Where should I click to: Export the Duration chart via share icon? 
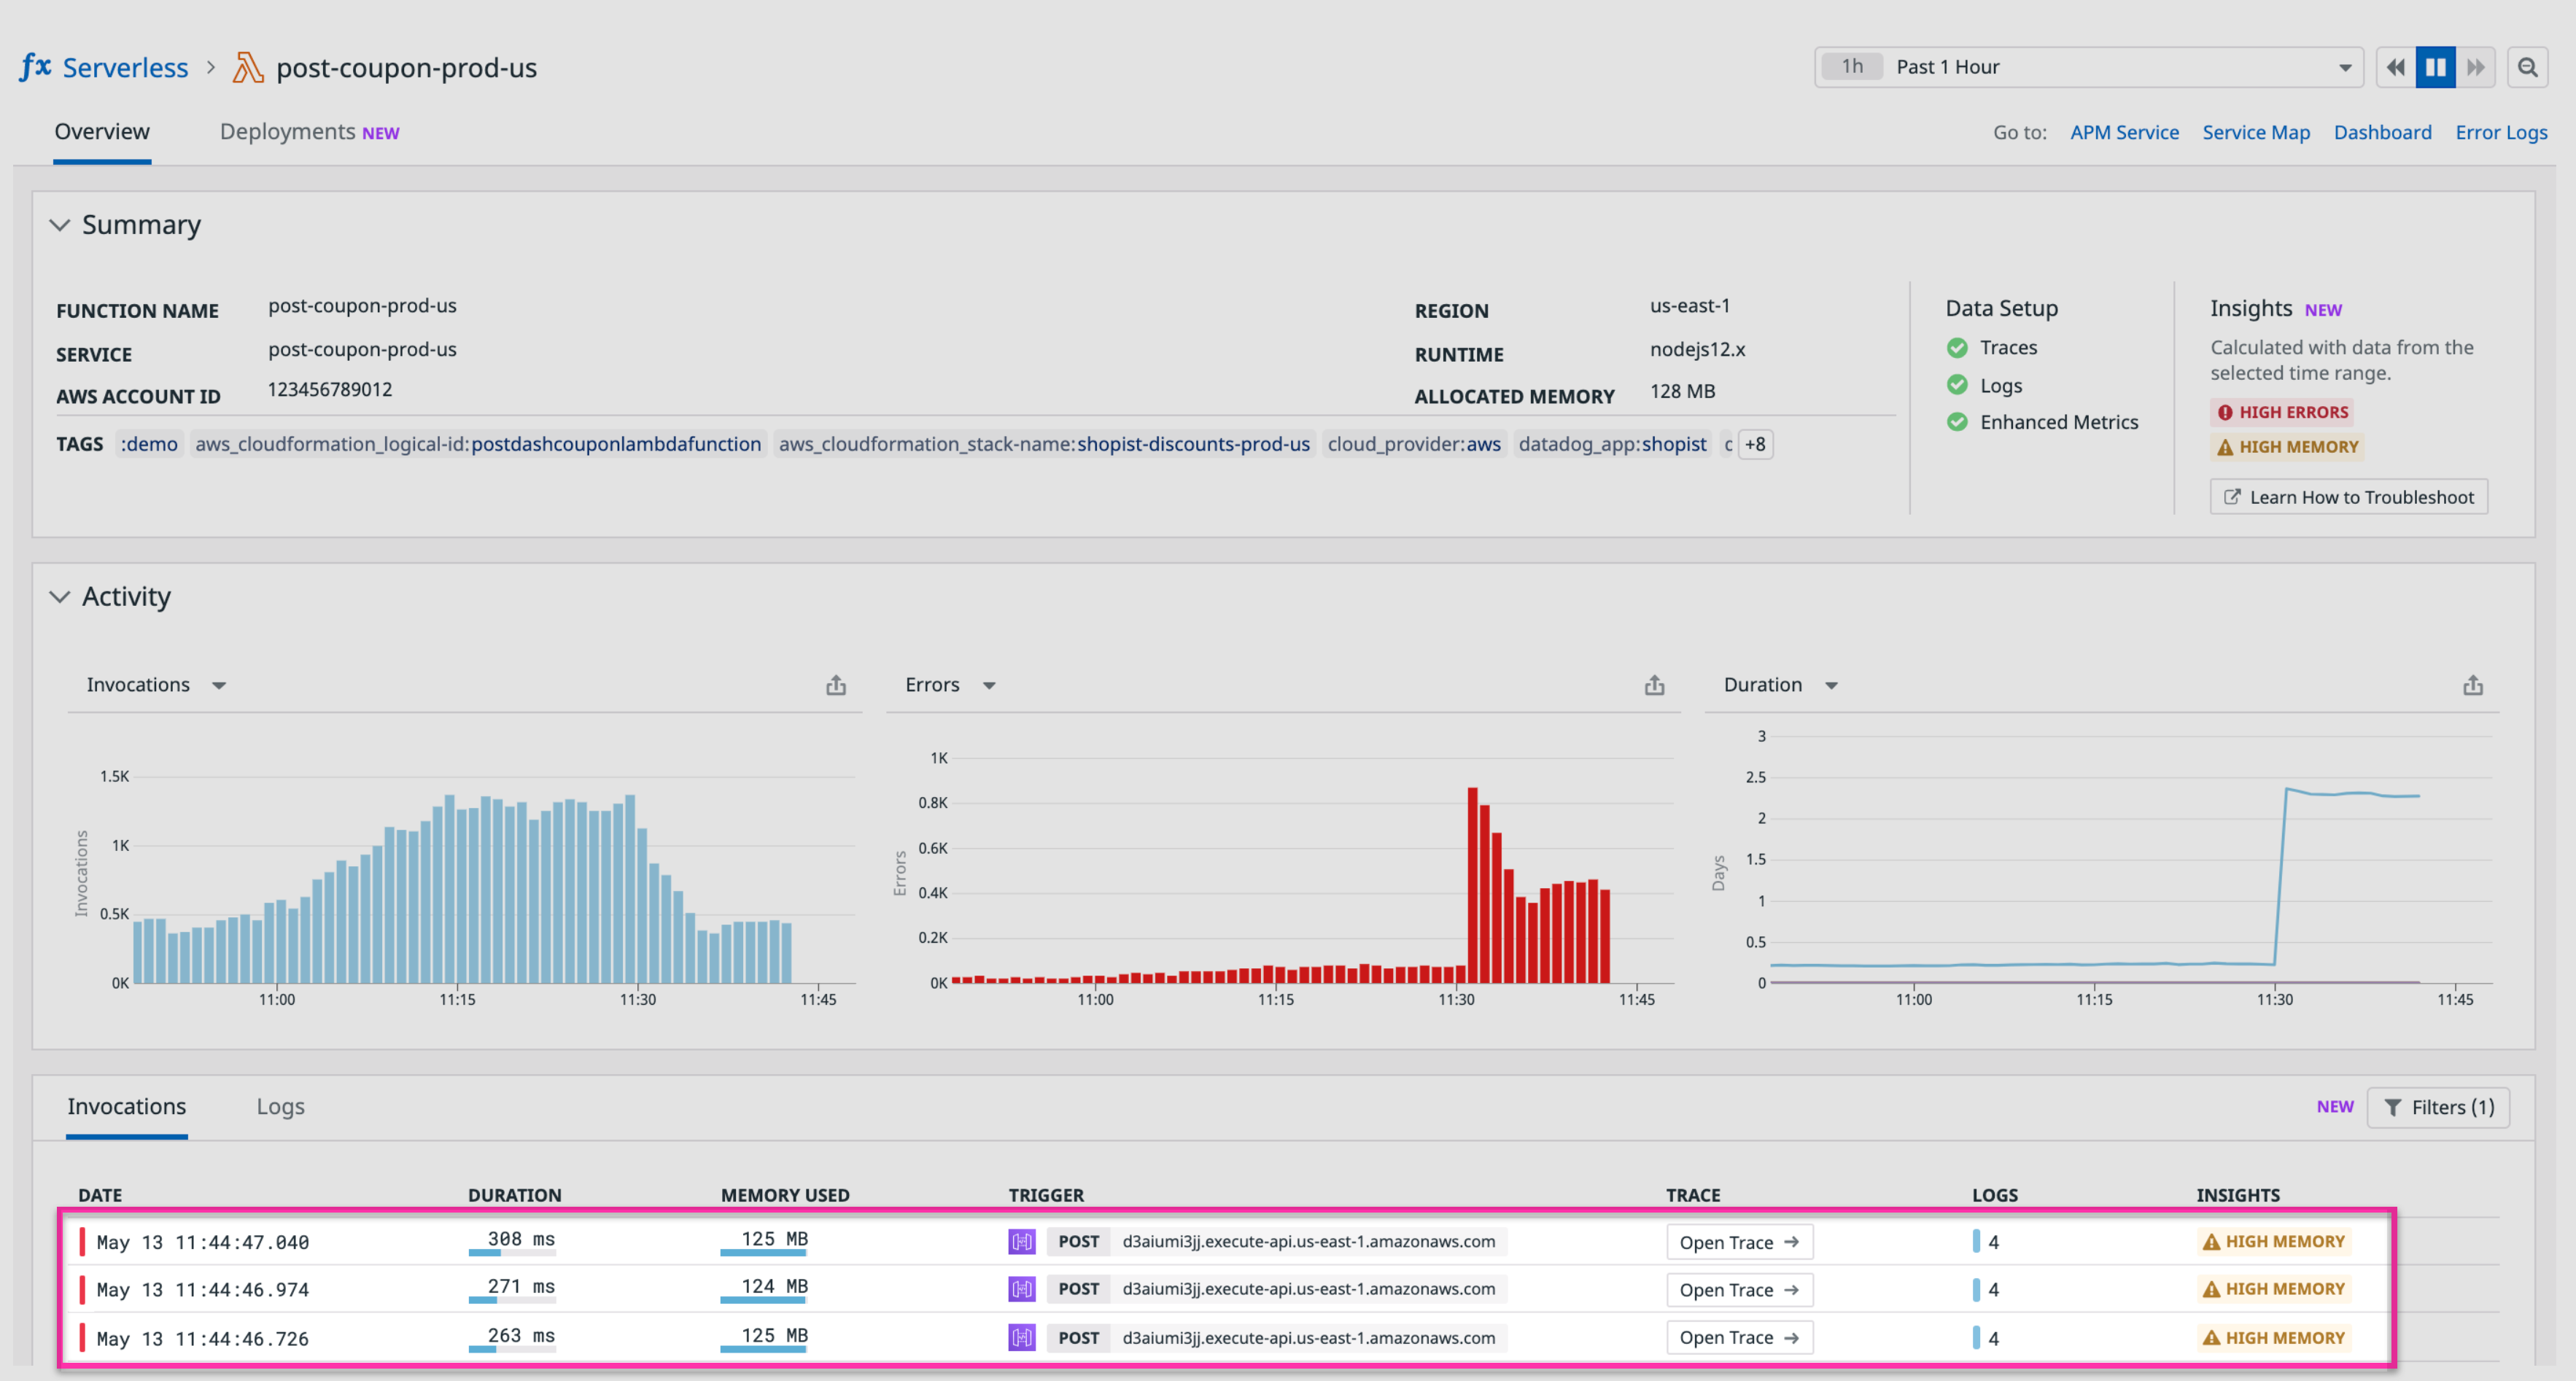2473,685
